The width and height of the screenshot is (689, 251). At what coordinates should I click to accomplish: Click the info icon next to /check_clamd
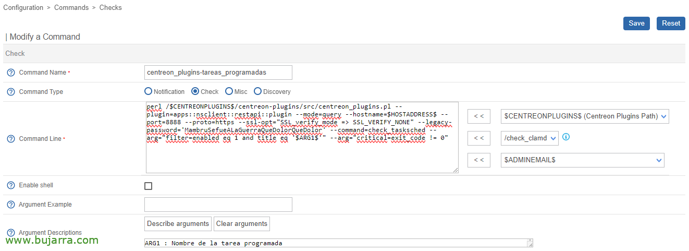566,137
